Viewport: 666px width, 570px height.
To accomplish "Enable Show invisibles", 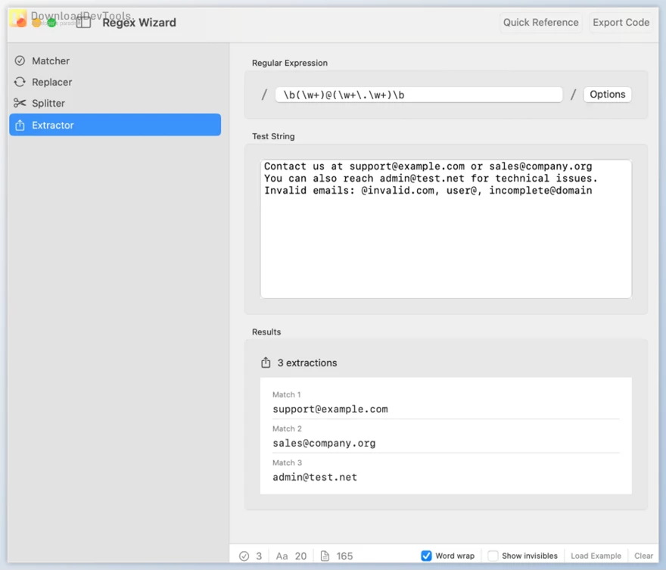I will point(493,555).
